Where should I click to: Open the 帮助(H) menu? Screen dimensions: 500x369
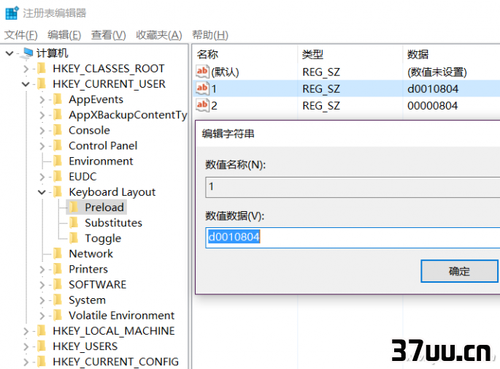point(210,35)
